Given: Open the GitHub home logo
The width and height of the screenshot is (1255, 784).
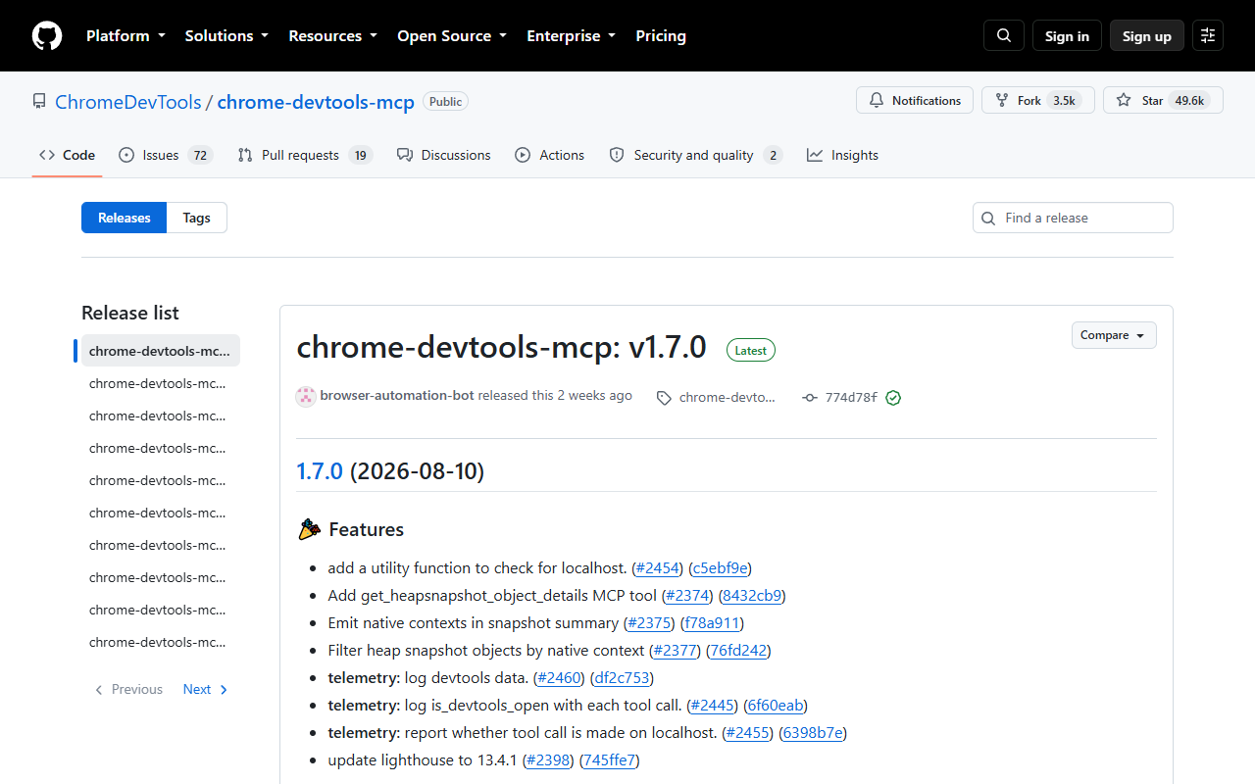Looking at the screenshot, I should 47,36.
